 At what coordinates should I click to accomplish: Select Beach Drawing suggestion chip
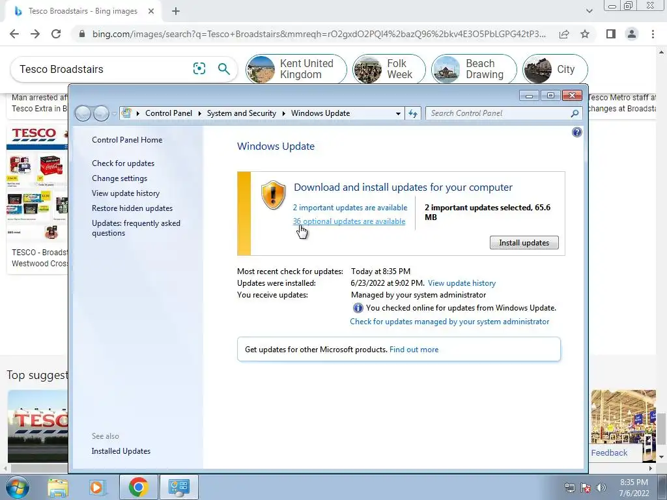pyautogui.click(x=474, y=69)
